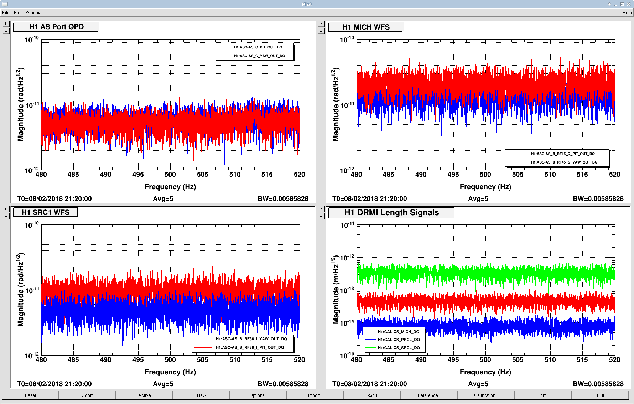Open the Help menu
The image size is (634, 404).
tap(627, 13)
